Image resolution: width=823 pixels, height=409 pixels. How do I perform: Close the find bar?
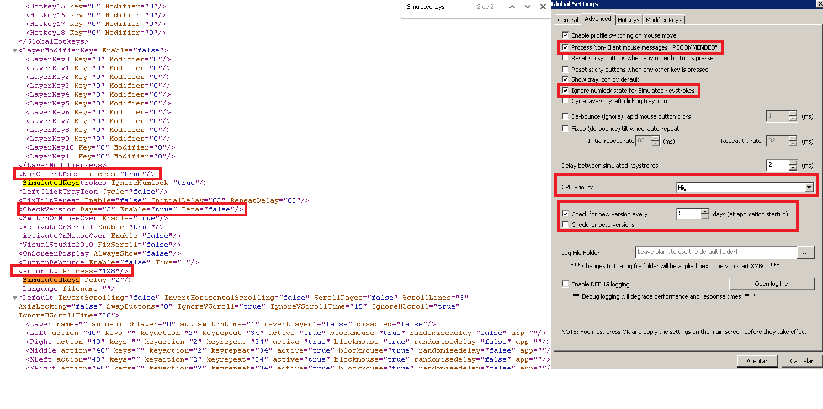543,7
